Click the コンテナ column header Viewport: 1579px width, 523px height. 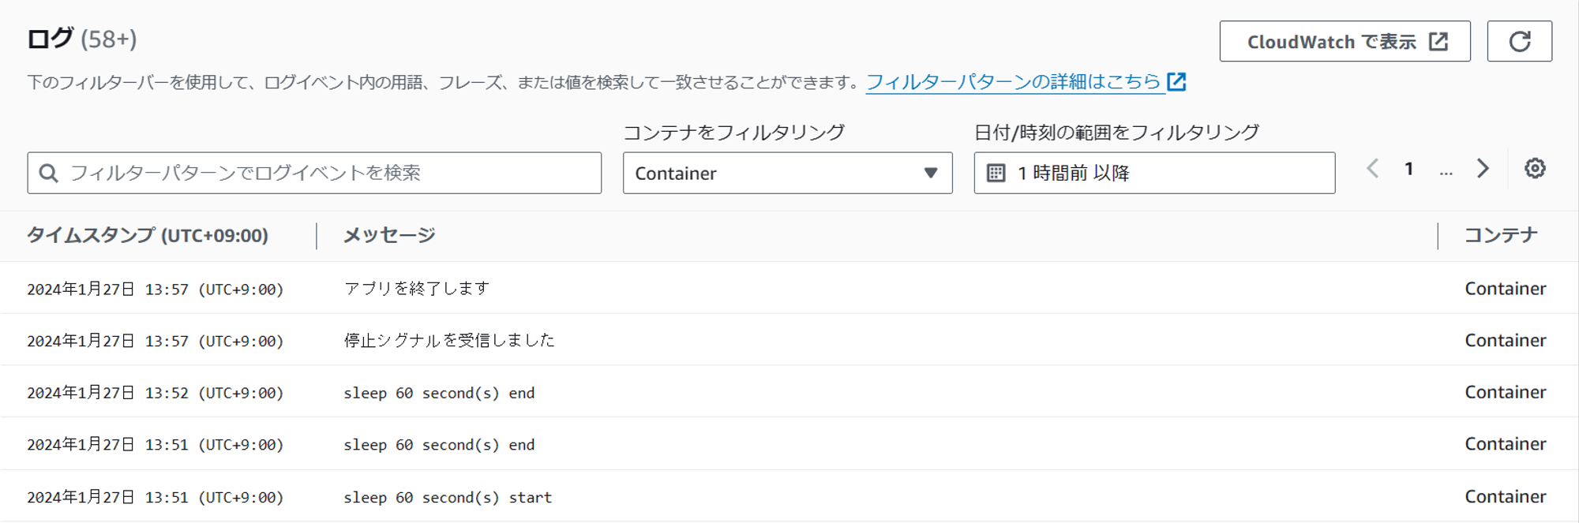point(1501,235)
